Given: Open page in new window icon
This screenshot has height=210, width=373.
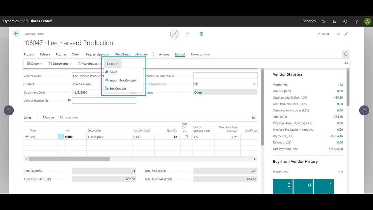Looking at the screenshot, I should pyautogui.click(x=339, y=34).
